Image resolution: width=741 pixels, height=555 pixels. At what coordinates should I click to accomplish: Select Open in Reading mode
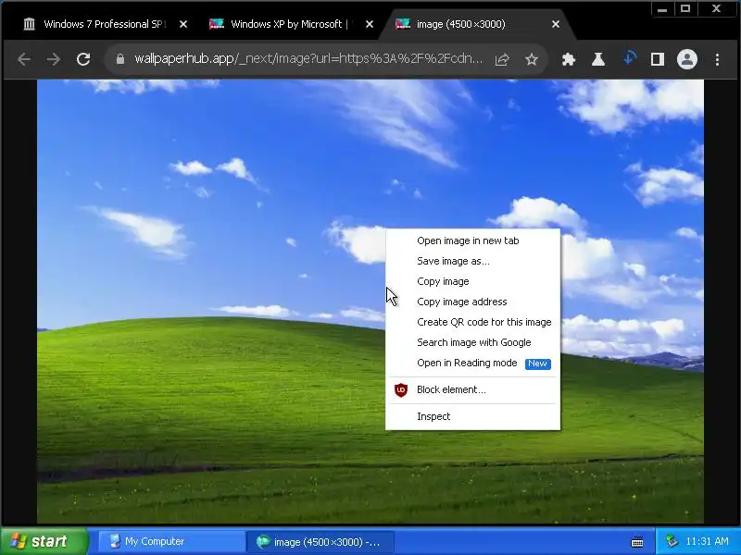coord(473,363)
